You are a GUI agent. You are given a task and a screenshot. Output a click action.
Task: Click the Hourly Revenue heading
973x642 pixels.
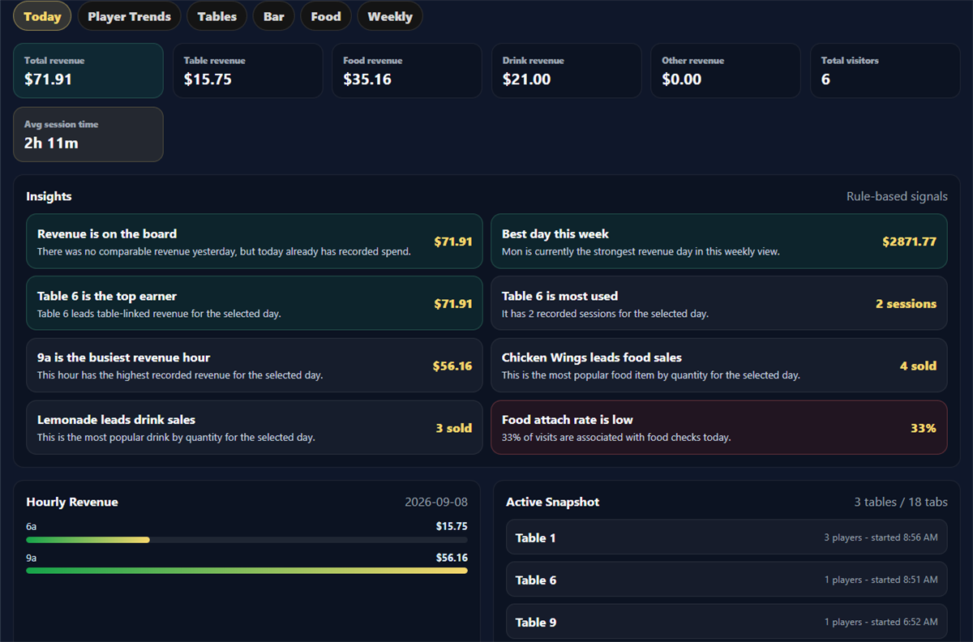click(x=72, y=502)
